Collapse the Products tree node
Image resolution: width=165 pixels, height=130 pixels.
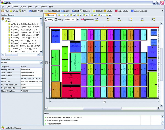3,21
